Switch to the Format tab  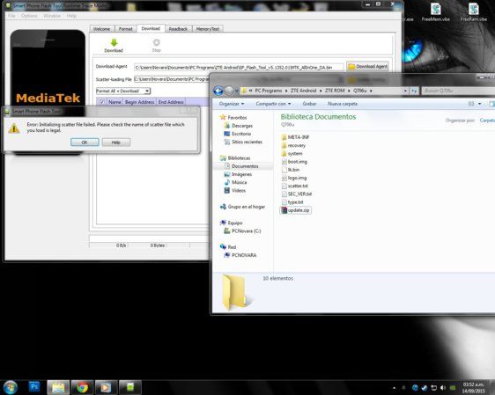[125, 29]
